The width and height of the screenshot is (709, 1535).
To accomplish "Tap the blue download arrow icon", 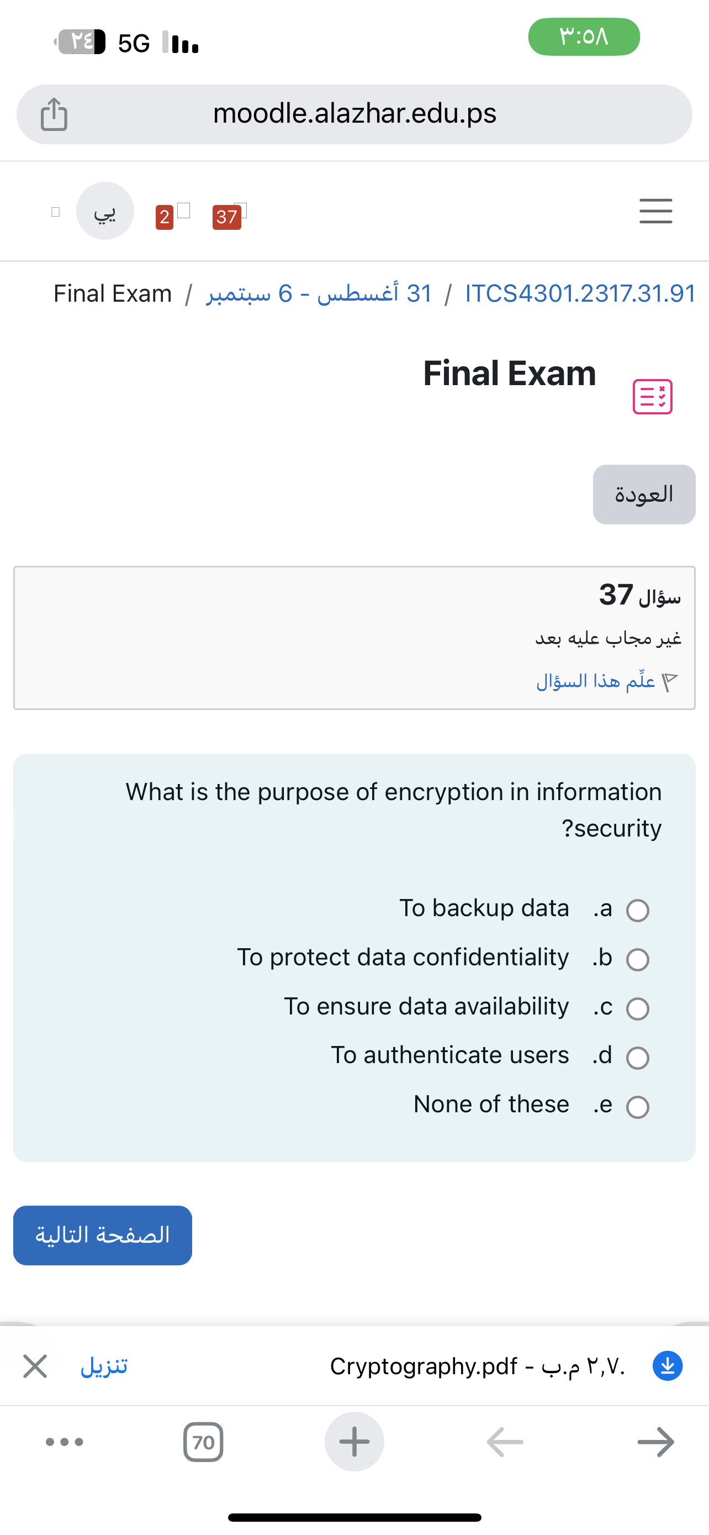I will 668,1365.
